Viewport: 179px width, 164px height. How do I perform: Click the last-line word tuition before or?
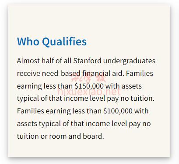pyautogui.click(x=28, y=137)
